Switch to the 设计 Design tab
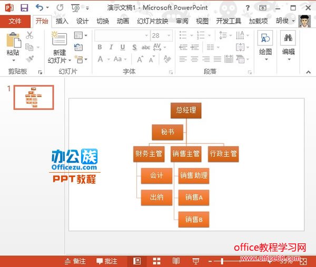 point(82,21)
